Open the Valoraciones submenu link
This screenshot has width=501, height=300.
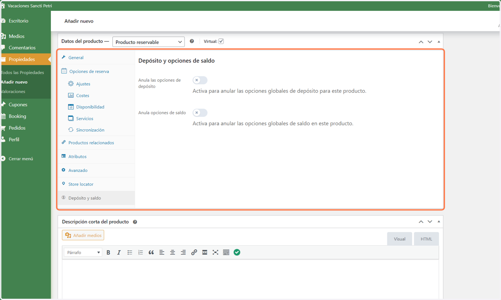coord(13,91)
